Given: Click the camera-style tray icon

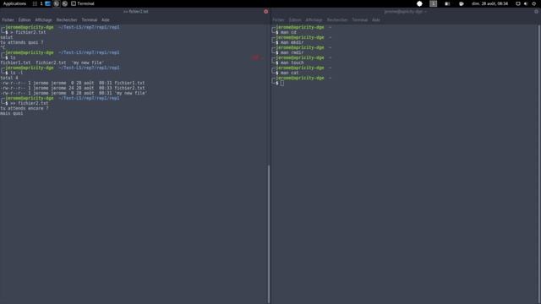Looking at the screenshot, I should (447, 3).
